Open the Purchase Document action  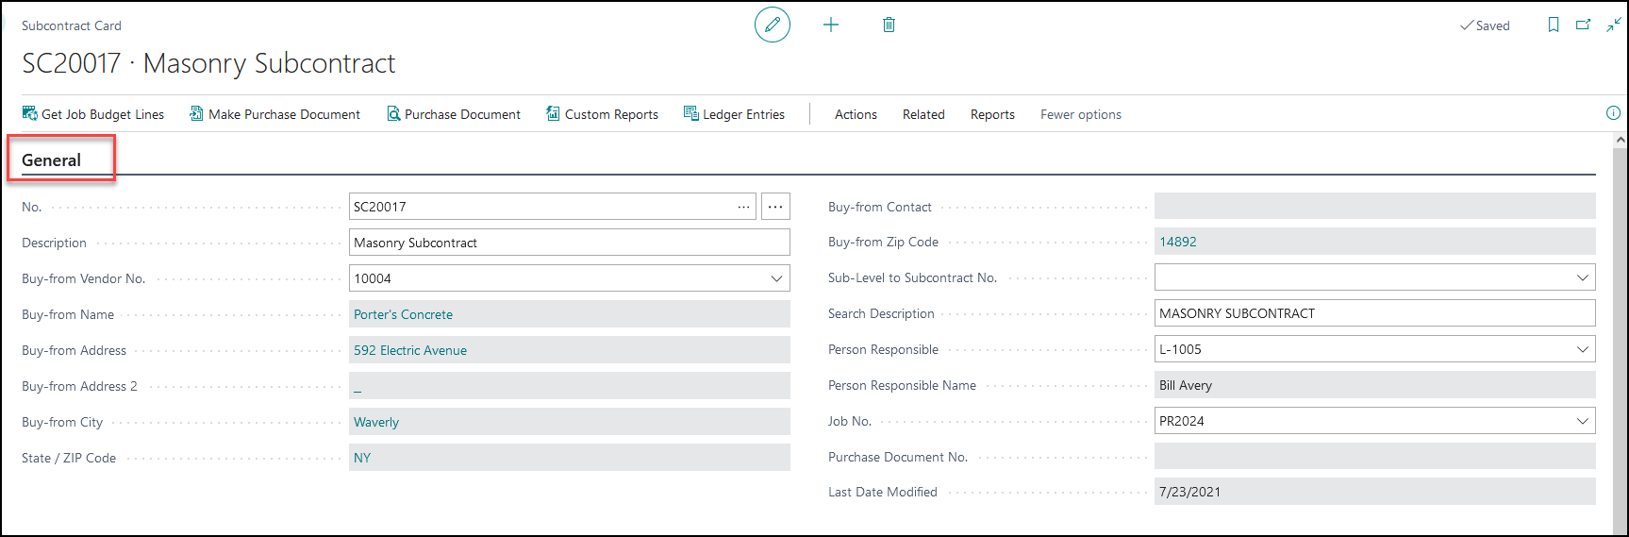(x=454, y=114)
